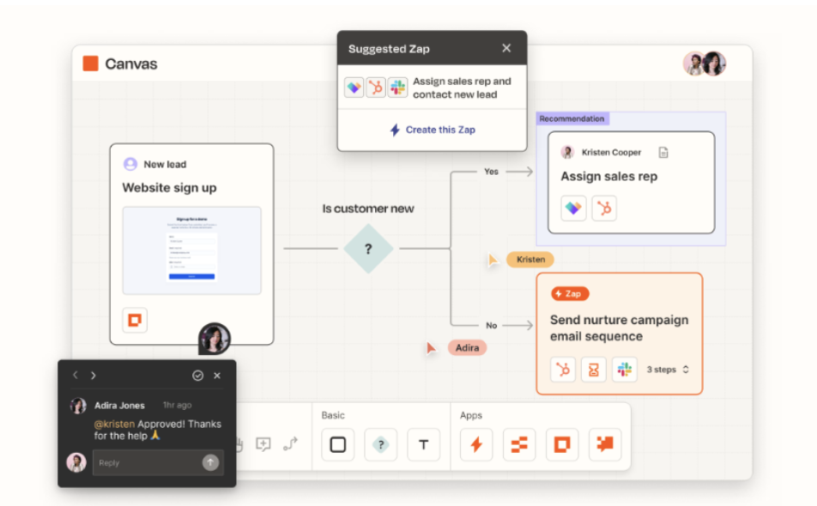Click the Slack icon in Suggested Zap

397,87
